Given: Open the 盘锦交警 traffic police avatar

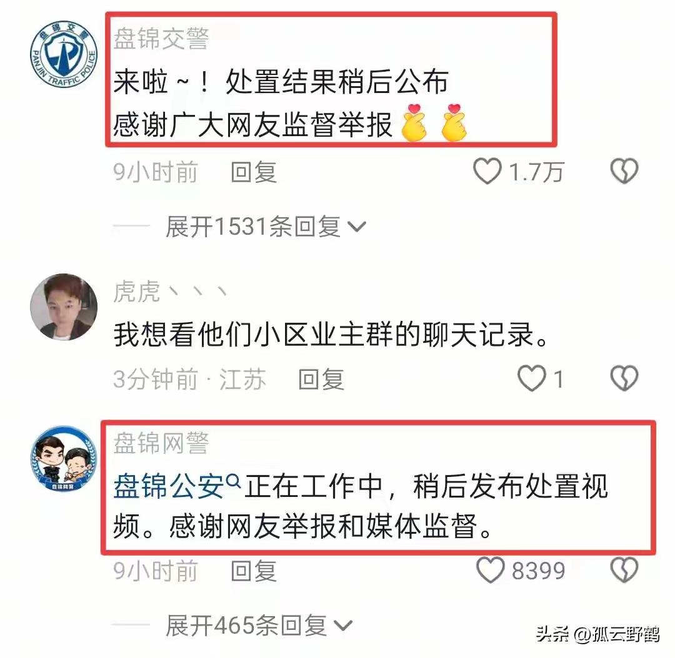Looking at the screenshot, I should coord(64,54).
